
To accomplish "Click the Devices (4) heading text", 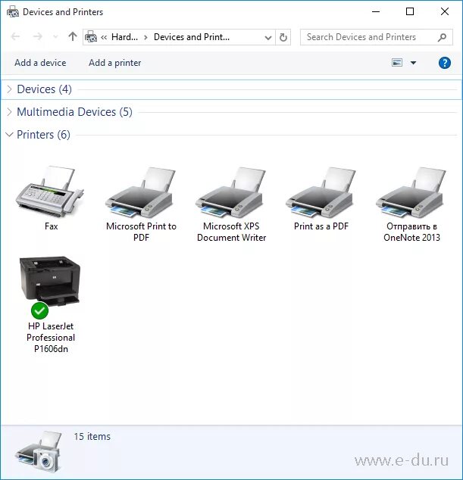I will click(45, 89).
